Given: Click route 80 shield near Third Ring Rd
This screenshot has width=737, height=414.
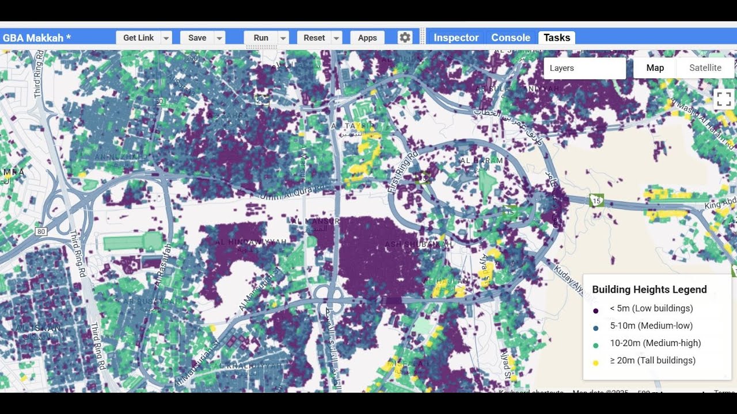Looking at the screenshot, I should tap(40, 232).
